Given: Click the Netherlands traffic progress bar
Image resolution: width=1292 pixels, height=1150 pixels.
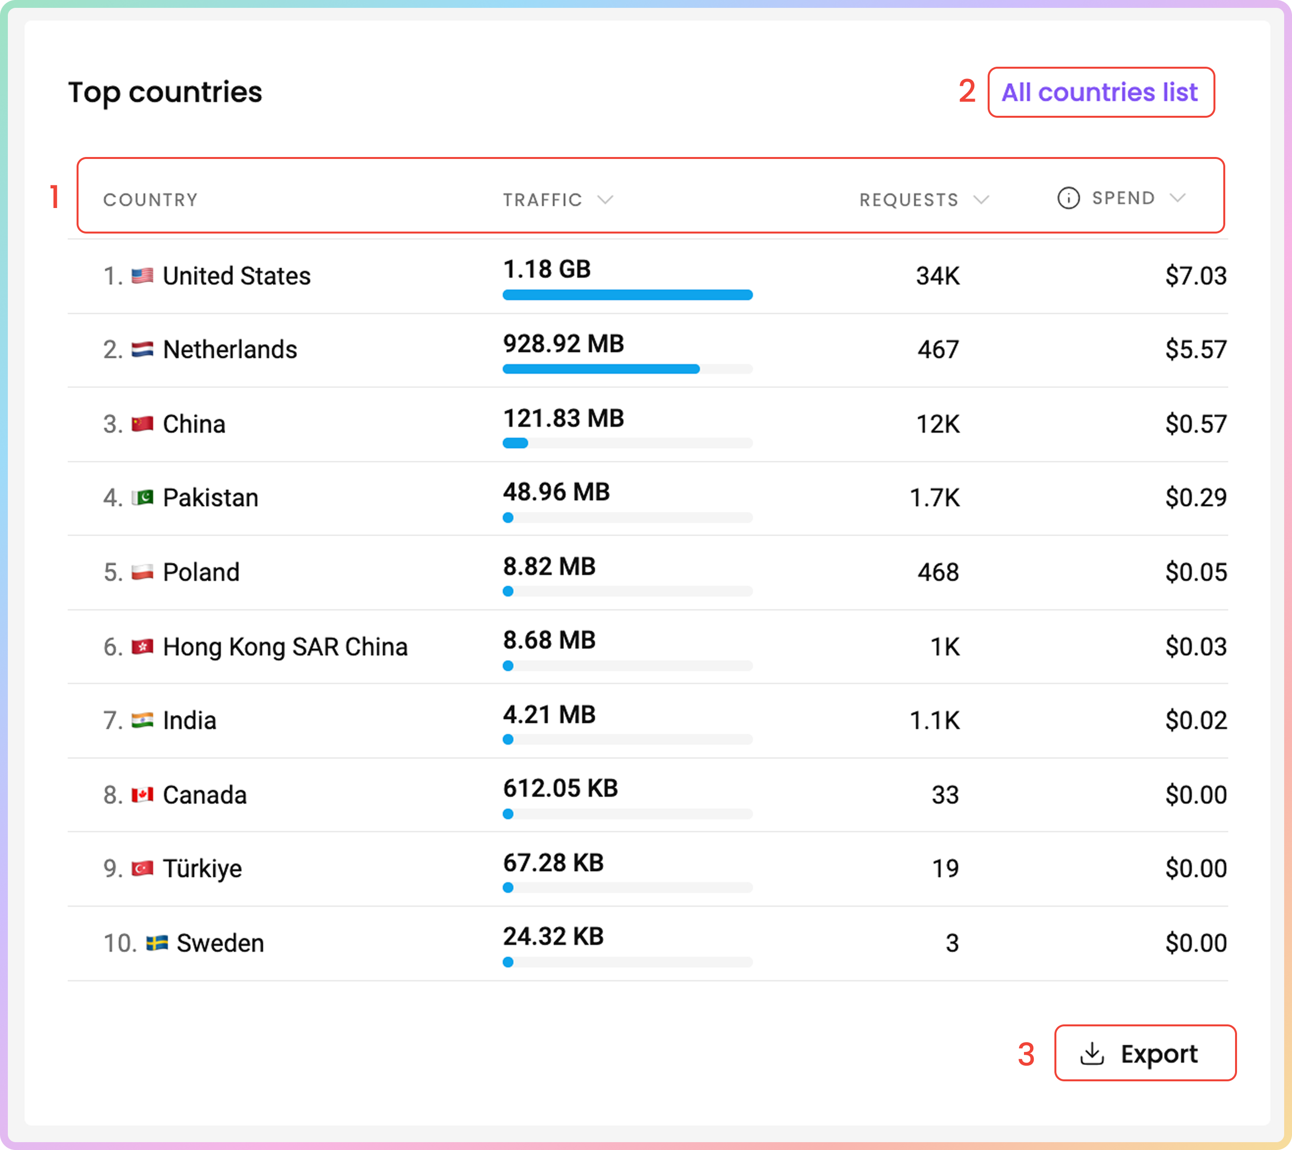Looking at the screenshot, I should 627,369.
